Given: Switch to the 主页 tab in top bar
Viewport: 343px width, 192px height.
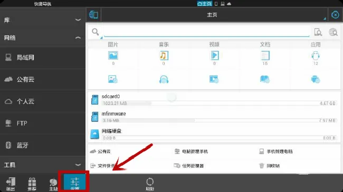Looking at the screenshot, I should (x=205, y=4).
